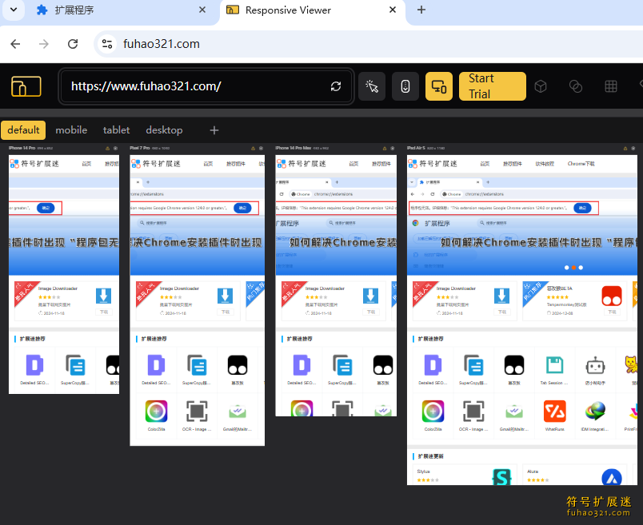Add a new device group with plus
643x525 pixels.
214,130
